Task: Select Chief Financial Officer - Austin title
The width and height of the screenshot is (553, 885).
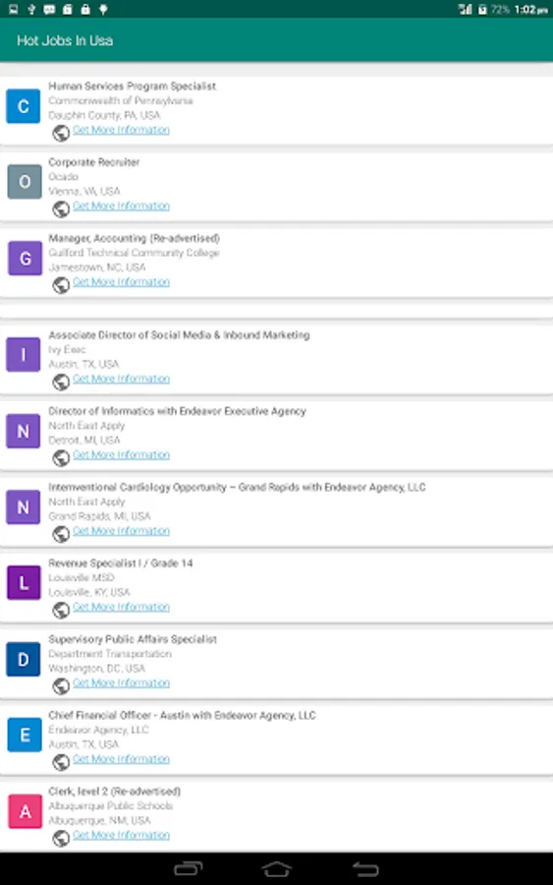Action: click(x=182, y=715)
